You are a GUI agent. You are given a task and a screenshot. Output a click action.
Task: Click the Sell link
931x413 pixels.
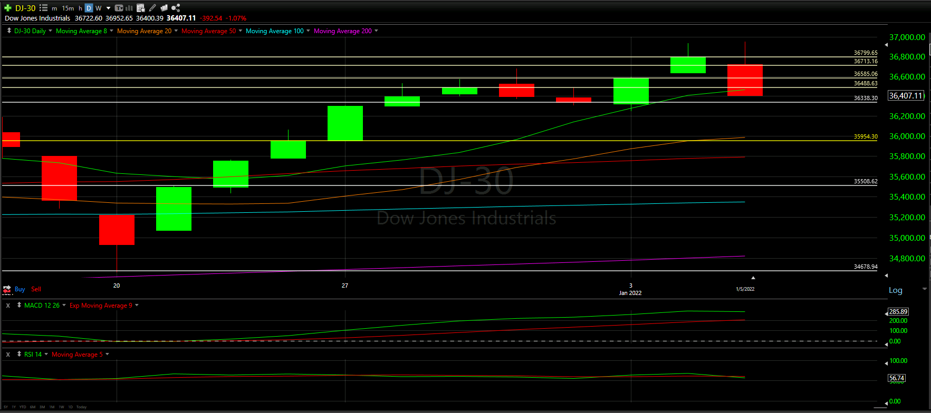click(x=36, y=289)
